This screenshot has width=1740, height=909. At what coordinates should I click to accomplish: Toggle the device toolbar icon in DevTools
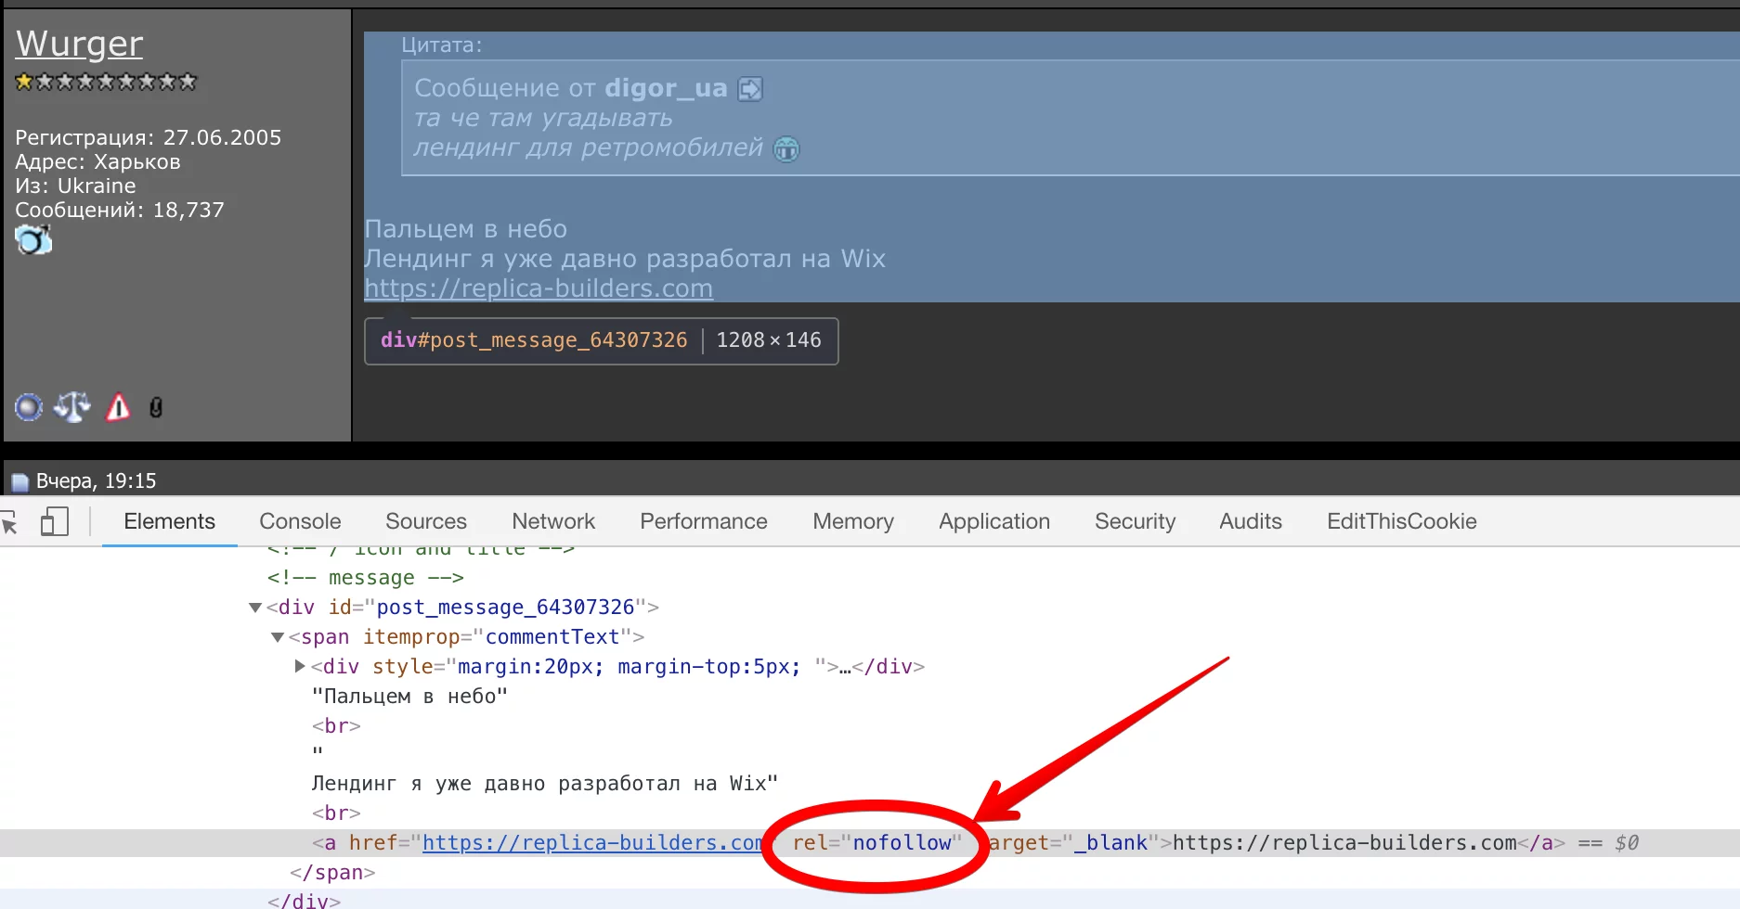coord(55,522)
